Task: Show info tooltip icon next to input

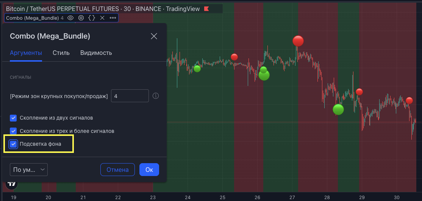Action: (x=156, y=96)
